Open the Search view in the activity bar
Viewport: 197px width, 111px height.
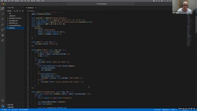(3, 14)
